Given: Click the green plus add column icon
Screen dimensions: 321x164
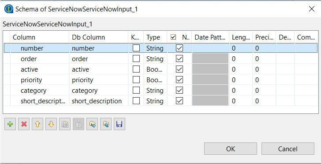Looking at the screenshot, I should [x=10, y=124].
